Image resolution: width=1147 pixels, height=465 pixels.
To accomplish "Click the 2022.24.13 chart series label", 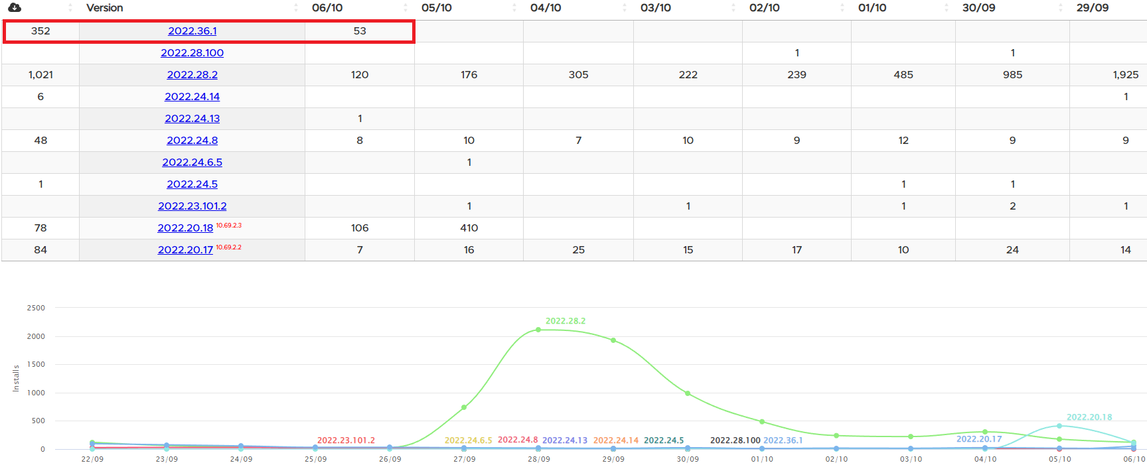I will (x=565, y=440).
